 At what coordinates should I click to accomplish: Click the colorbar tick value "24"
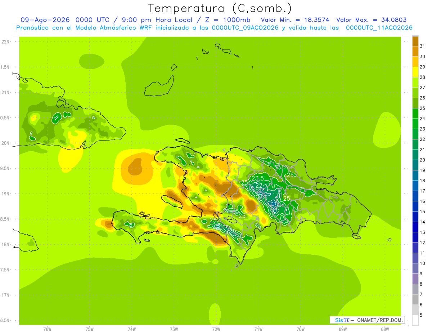(x=423, y=119)
